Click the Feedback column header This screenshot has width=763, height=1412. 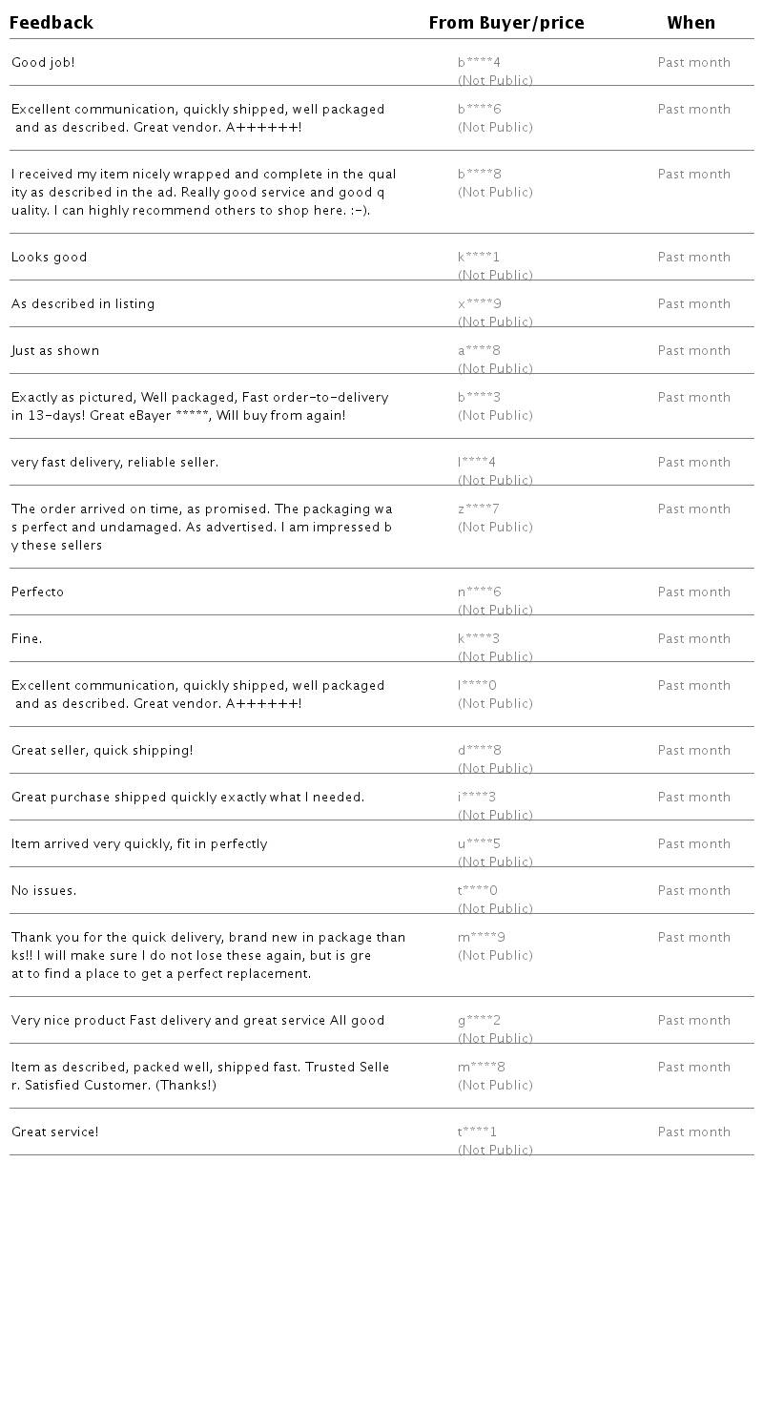point(52,23)
